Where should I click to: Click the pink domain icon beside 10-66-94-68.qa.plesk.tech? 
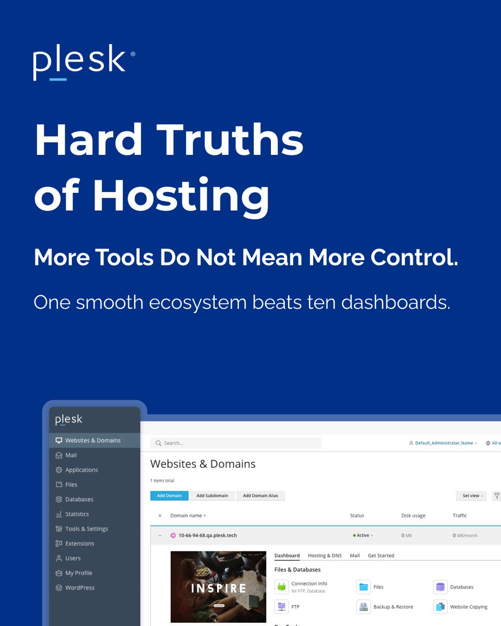pos(173,535)
